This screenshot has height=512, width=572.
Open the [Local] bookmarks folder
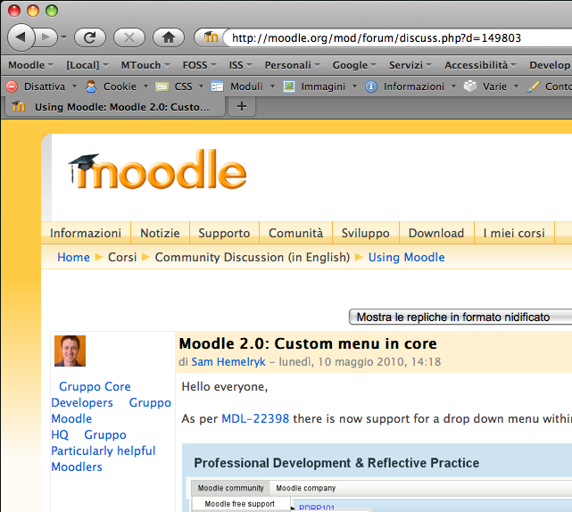coord(87,65)
